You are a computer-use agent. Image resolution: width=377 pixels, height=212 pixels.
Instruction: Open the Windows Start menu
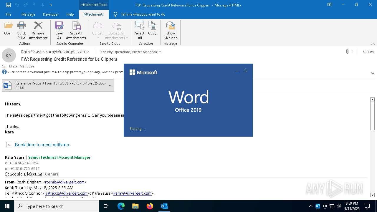pos(7,206)
